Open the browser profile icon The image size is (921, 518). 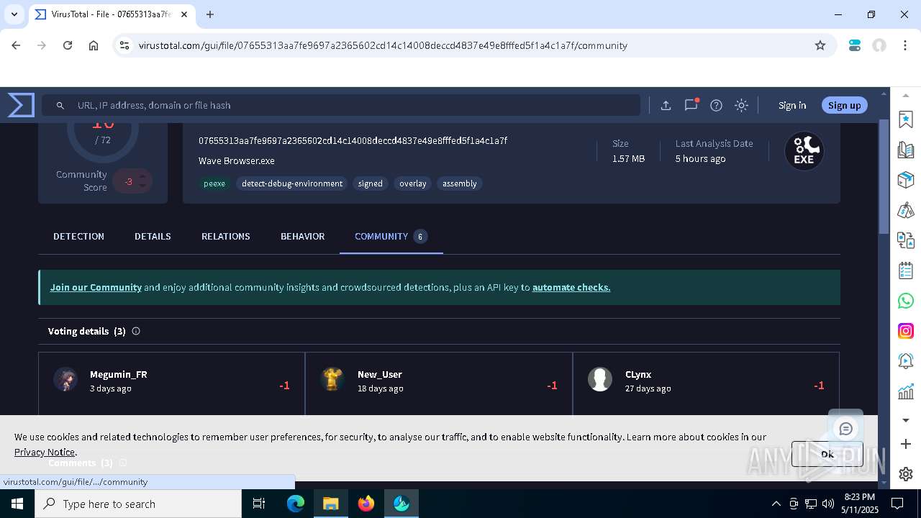click(879, 45)
